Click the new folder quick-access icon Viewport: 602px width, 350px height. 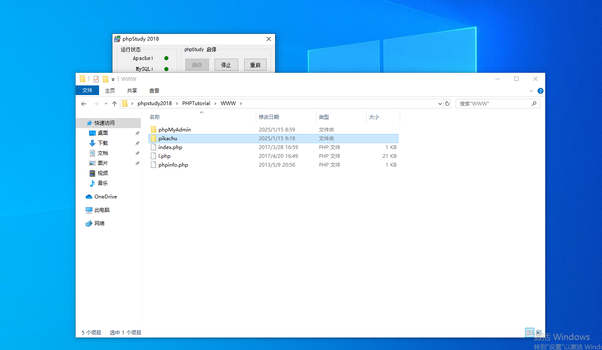[105, 79]
